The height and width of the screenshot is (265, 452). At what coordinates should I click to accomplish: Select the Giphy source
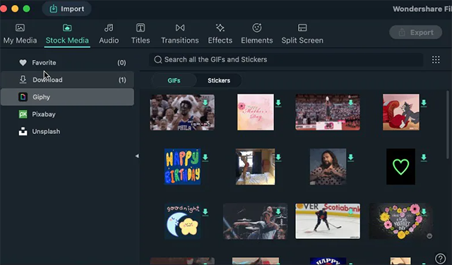click(x=67, y=97)
